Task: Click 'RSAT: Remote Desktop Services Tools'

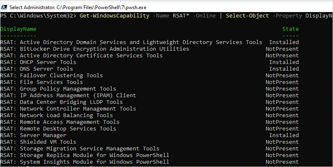Action: coord(58,128)
